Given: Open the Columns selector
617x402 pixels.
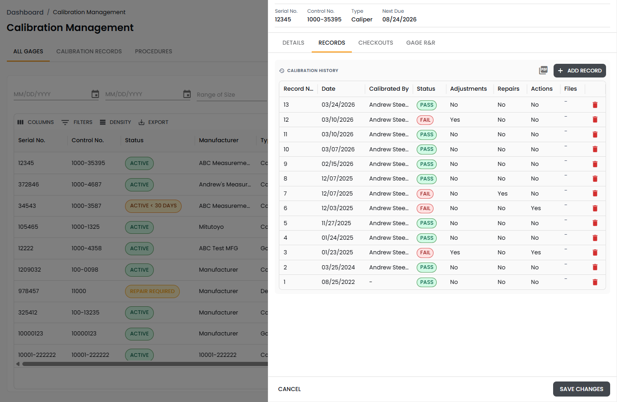Looking at the screenshot, I should 36,122.
